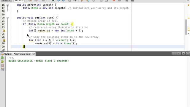Click the 'BUILD SUCCESSFUL' output line

coord(39,61)
